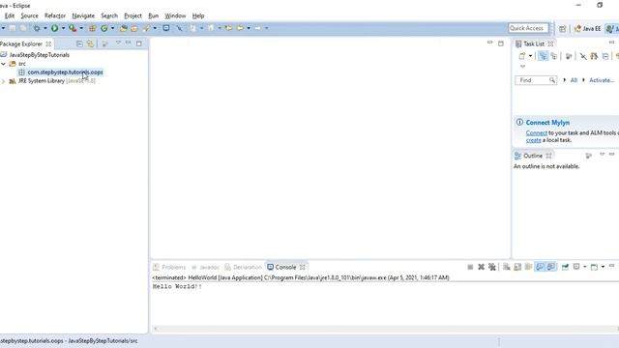Click Hide Completed Tasks icon in Task List
Screen dimensions: 619x348
click(x=583, y=56)
